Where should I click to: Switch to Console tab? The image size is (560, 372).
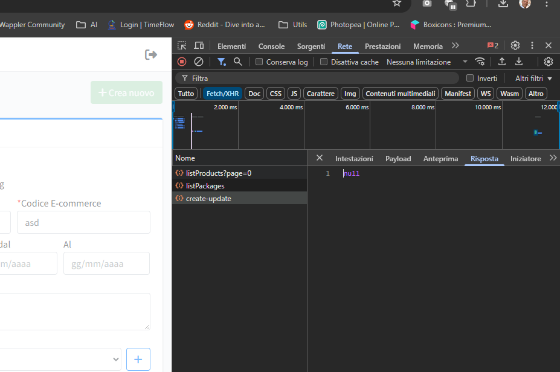[271, 46]
